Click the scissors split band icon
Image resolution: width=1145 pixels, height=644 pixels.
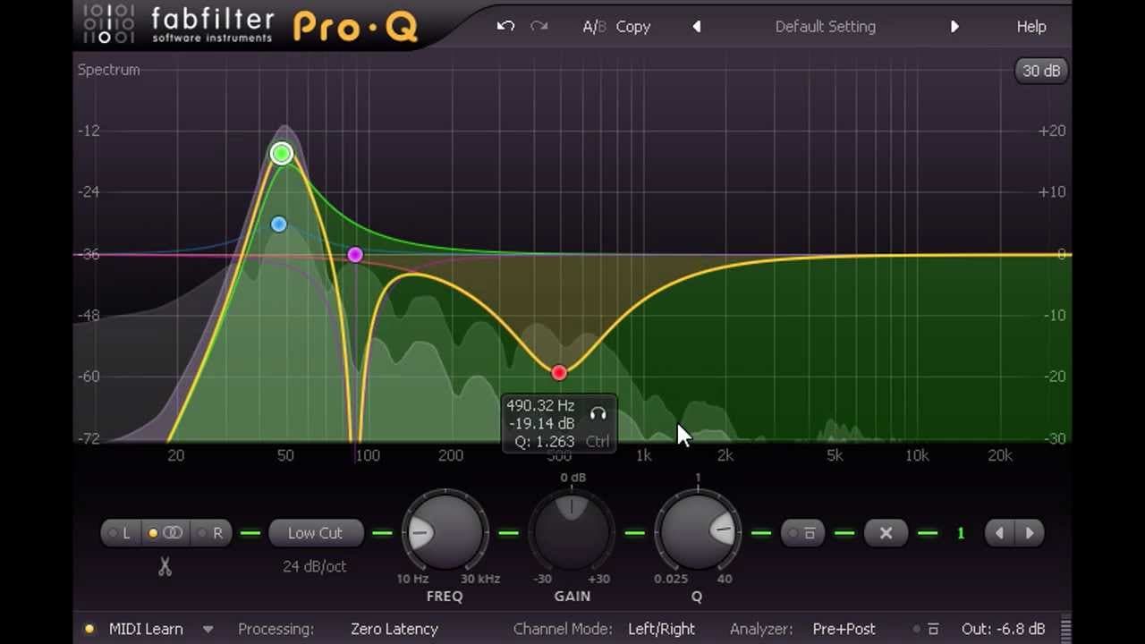[x=165, y=566]
